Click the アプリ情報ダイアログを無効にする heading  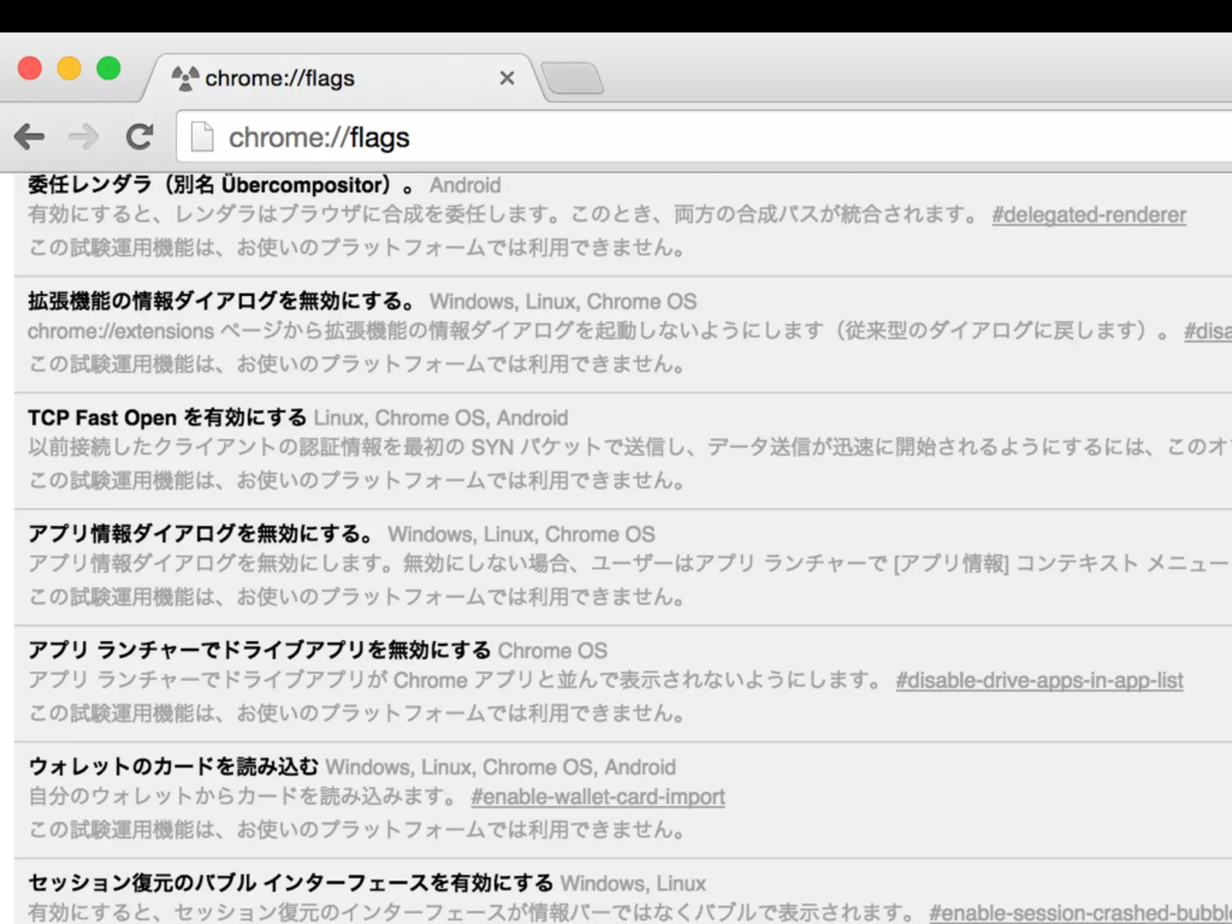click(x=202, y=534)
